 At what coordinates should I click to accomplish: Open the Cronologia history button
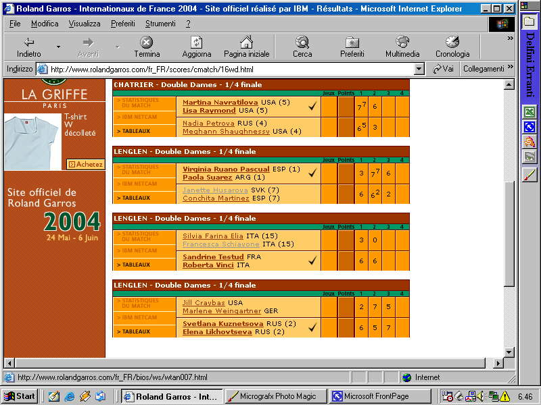pos(452,47)
